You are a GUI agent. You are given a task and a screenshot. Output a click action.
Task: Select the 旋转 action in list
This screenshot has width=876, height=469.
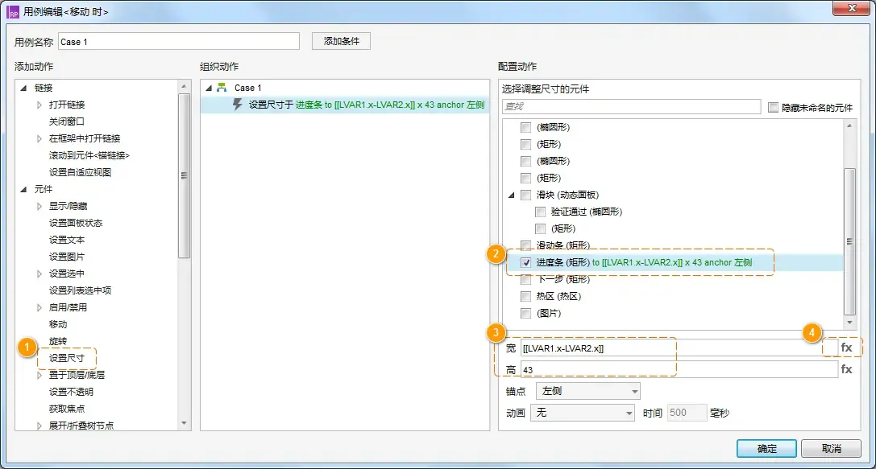pos(58,341)
